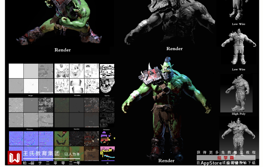Click the Render label beneath the standing colored orc

(x=167, y=161)
